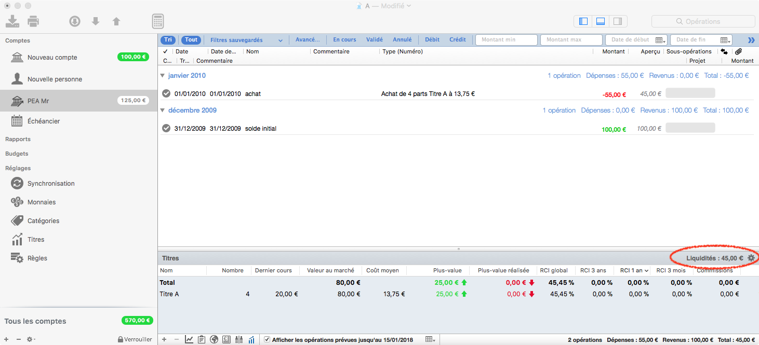
Task: Collapse the 'janvier 2010' group
Action: (x=163, y=76)
